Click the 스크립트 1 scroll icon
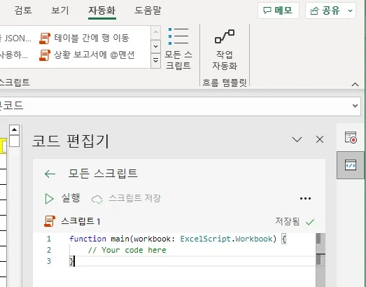This screenshot has height=287, width=366. coord(50,221)
